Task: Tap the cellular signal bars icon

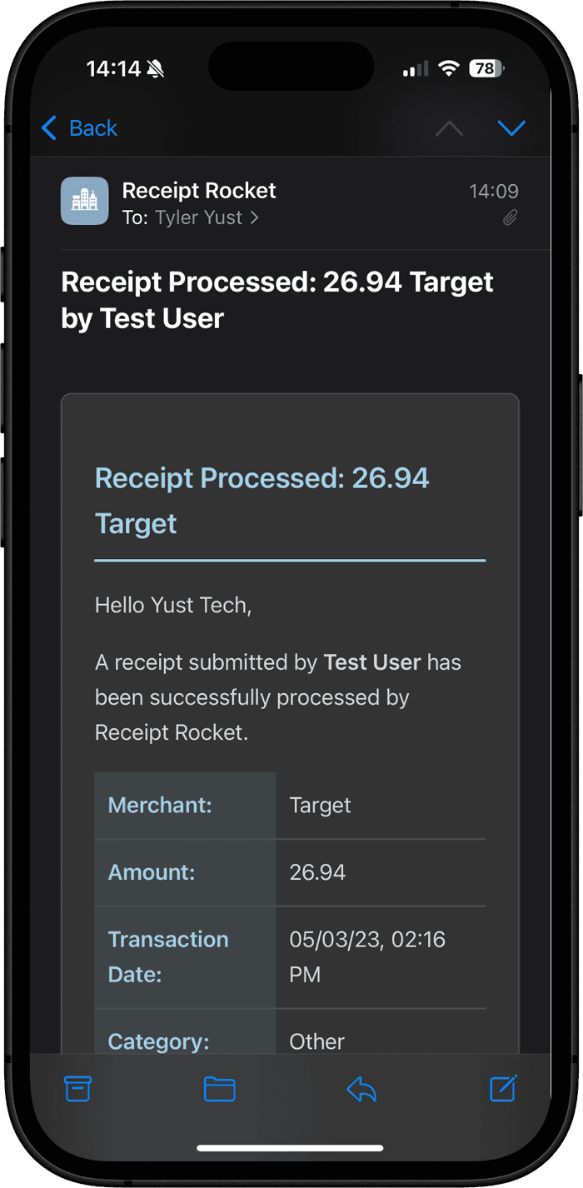Action: (x=414, y=69)
